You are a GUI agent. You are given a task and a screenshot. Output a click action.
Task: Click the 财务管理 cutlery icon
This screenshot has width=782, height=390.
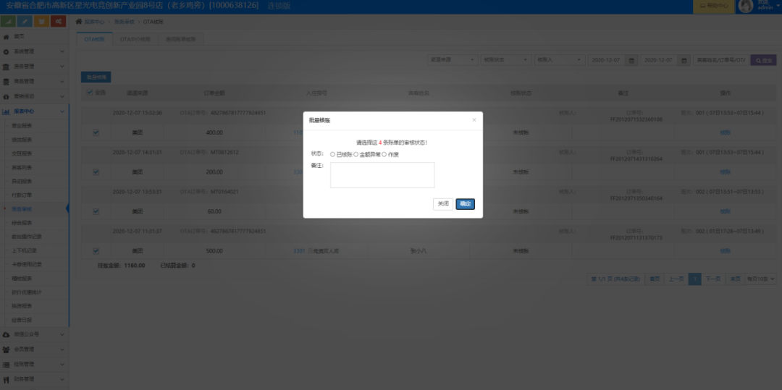tap(6, 380)
